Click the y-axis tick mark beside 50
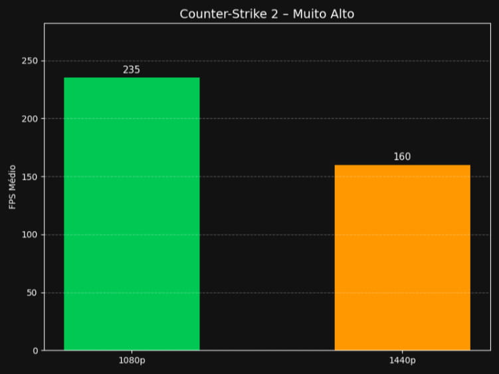 coord(43,293)
